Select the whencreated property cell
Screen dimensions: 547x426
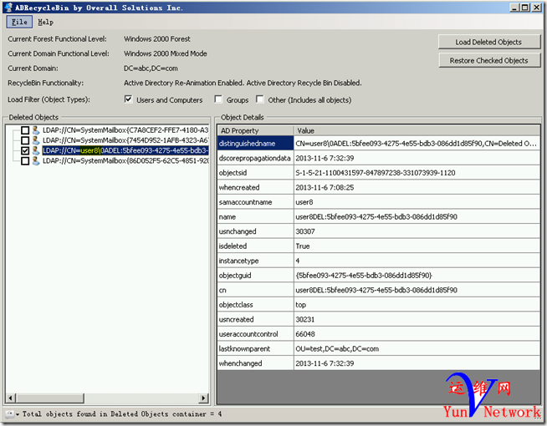pyautogui.click(x=255, y=187)
